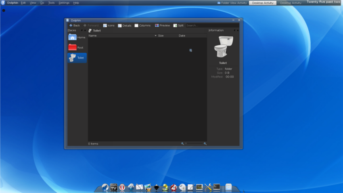Viewport: 343px width, 193px height.
Task: Open the file cabinet dock icon
Action: [228, 187]
